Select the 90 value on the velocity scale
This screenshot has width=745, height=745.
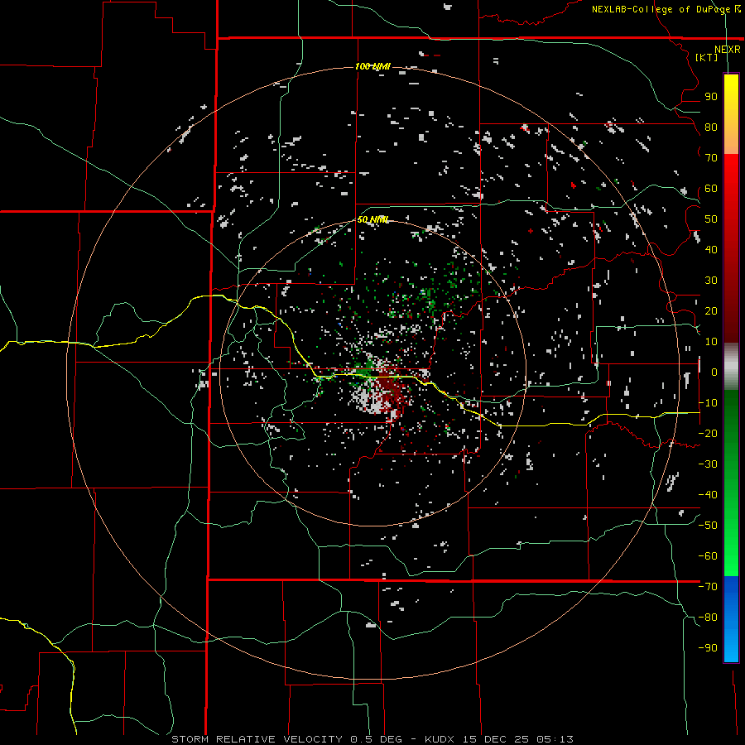(x=711, y=97)
